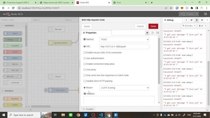Open the debug bug sidebar icon

pyautogui.click(x=197, y=20)
